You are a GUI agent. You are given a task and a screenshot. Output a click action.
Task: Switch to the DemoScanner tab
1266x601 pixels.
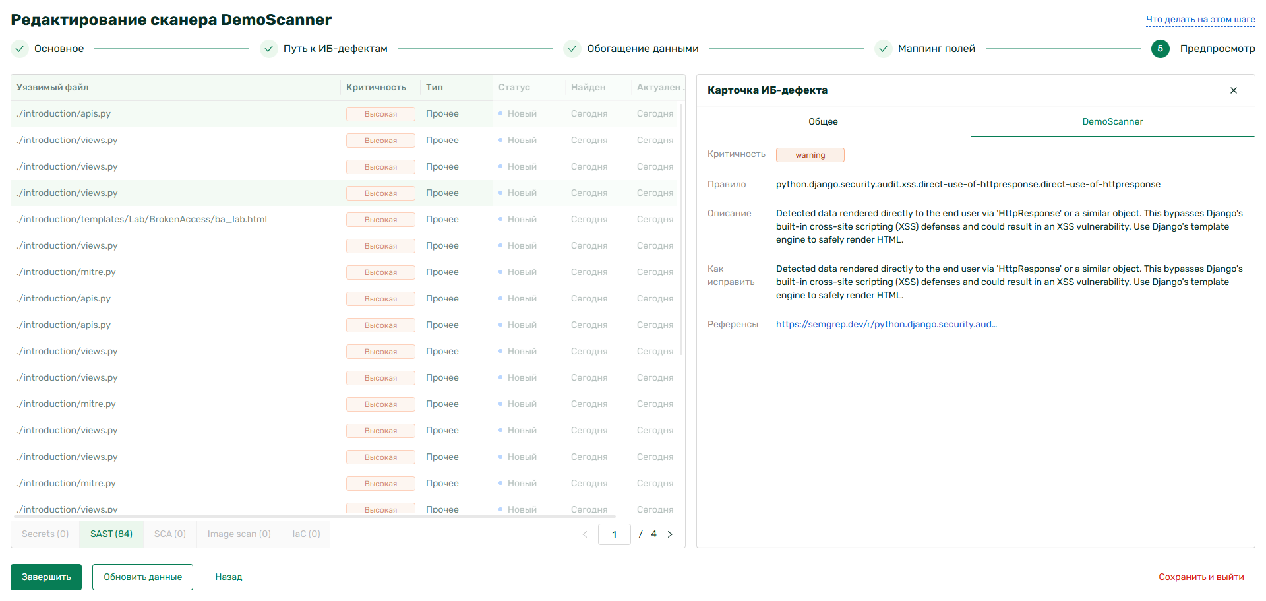click(1112, 122)
